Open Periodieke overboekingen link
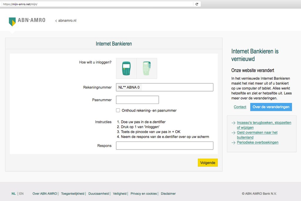301x201 pixels. tap(257, 142)
